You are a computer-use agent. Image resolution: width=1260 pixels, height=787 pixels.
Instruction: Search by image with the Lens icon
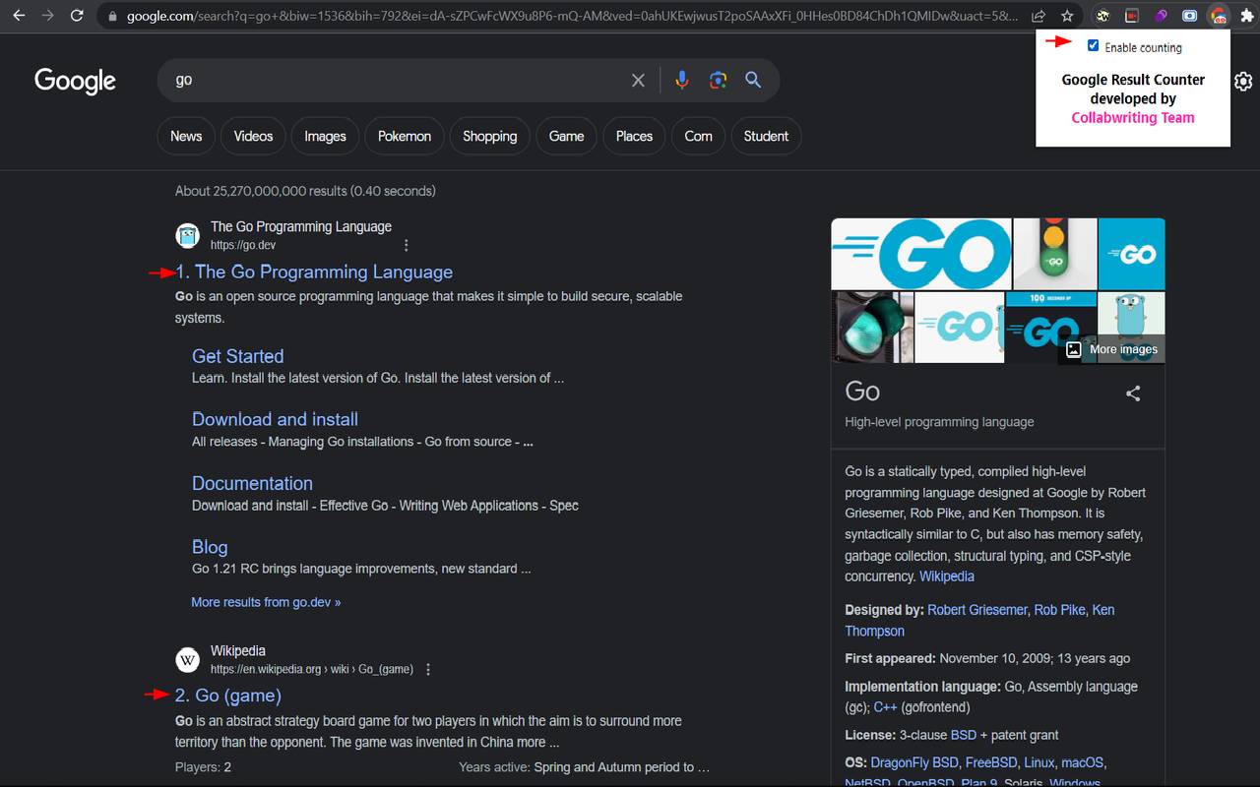(718, 81)
